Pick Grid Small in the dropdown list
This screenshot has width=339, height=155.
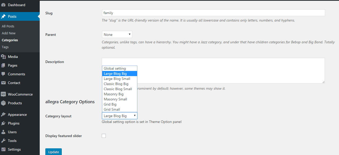pyautogui.click(x=112, y=109)
